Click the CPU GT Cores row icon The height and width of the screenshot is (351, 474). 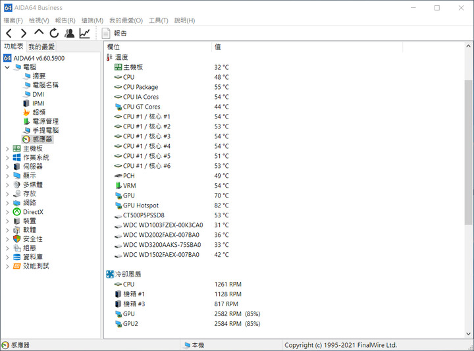118,107
